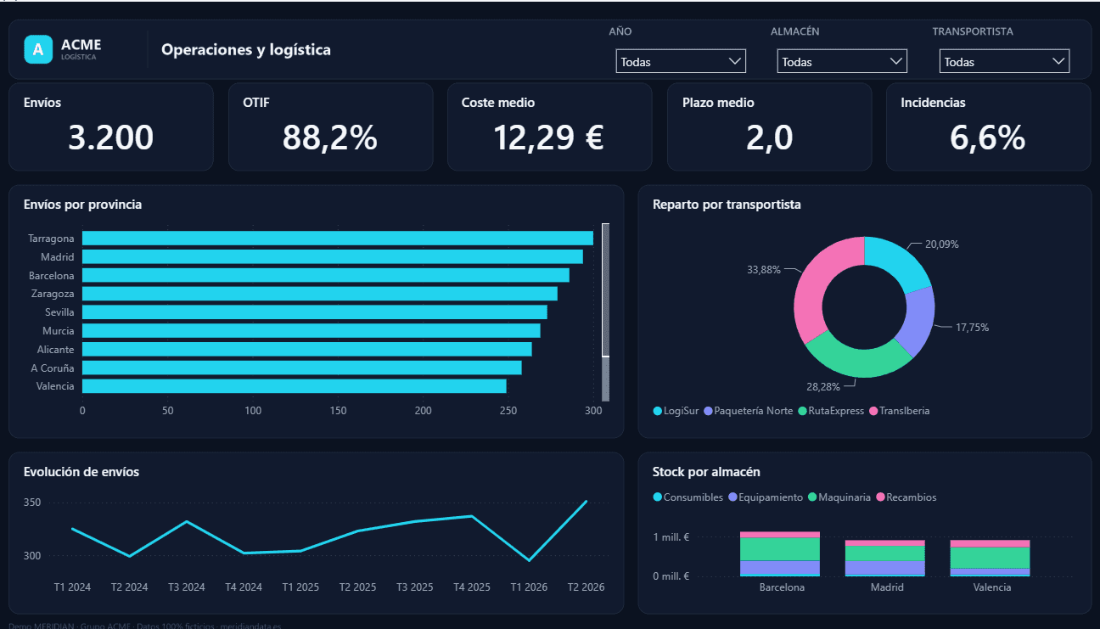Select the Murcia bar in province chart
Screen dimensions: 1100x629
coord(311,330)
